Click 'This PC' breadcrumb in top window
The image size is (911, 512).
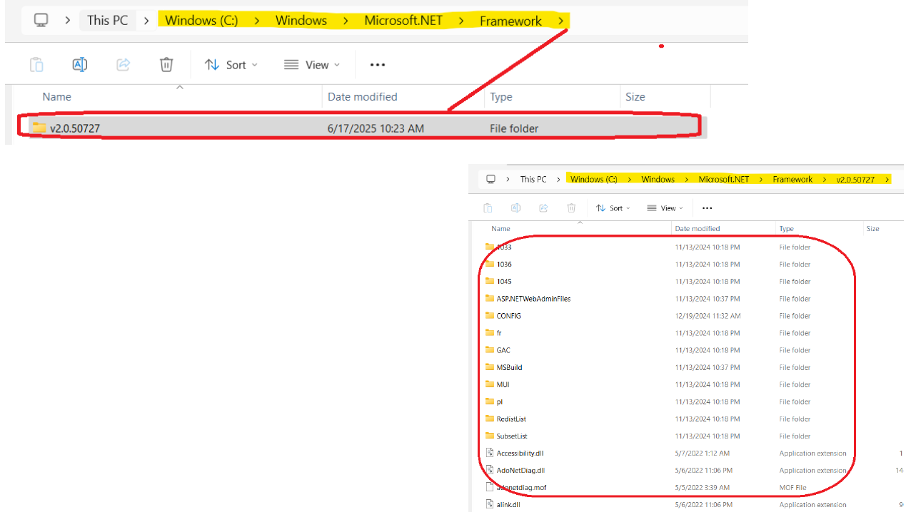[x=107, y=20]
